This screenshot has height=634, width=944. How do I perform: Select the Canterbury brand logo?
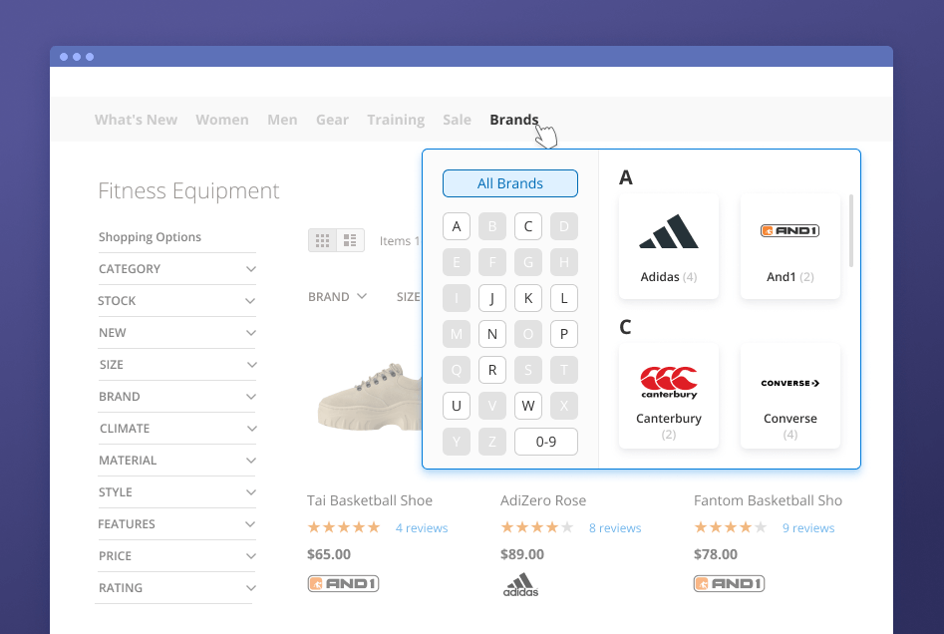click(x=669, y=382)
